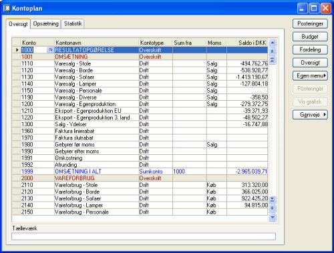Select Vareforbrug - Lamper row
This screenshot has width=334, height=253.
(140, 205)
